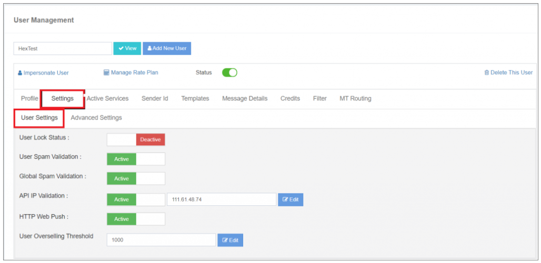Click Delete This User link
Screen dimensions: 541x263
(x=508, y=72)
